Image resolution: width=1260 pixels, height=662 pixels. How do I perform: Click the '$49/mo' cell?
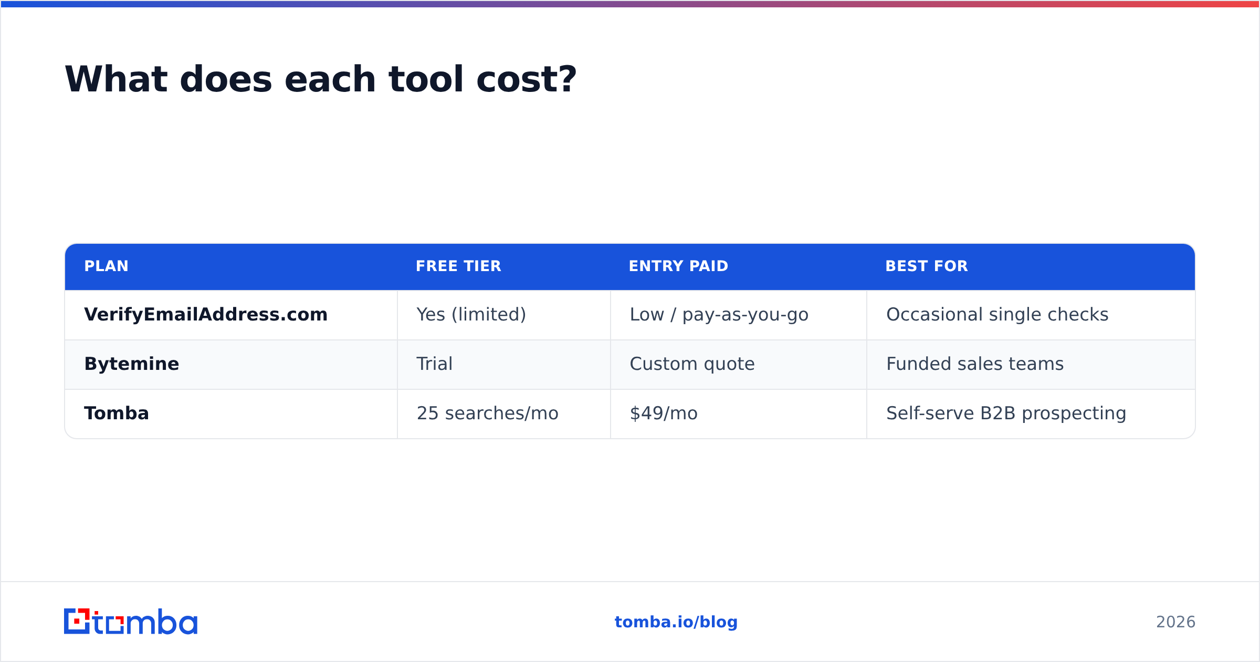tap(739, 413)
